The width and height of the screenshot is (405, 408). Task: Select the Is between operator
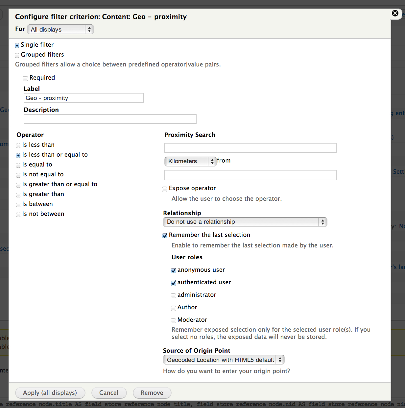18,205
